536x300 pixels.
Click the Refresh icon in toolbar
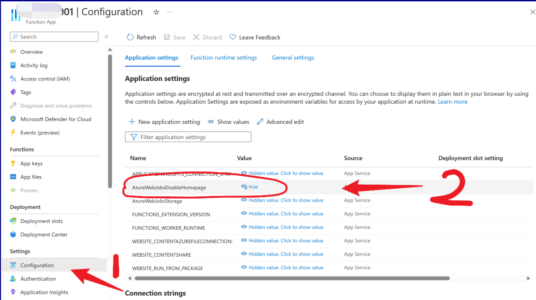[130, 38]
